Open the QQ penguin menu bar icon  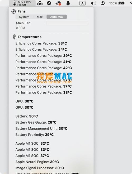(68, 3)
